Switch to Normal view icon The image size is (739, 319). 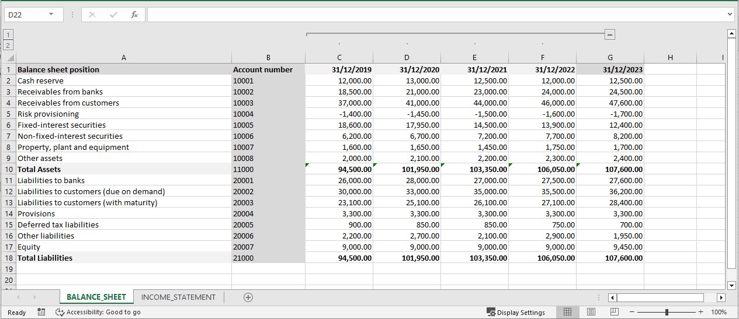pos(567,312)
